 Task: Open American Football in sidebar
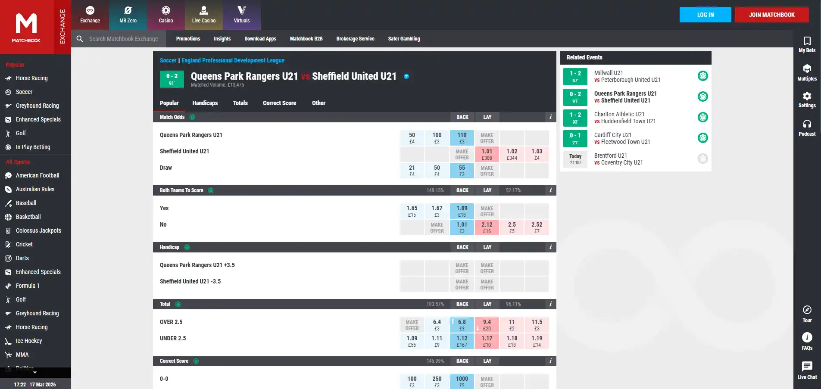tap(37, 176)
